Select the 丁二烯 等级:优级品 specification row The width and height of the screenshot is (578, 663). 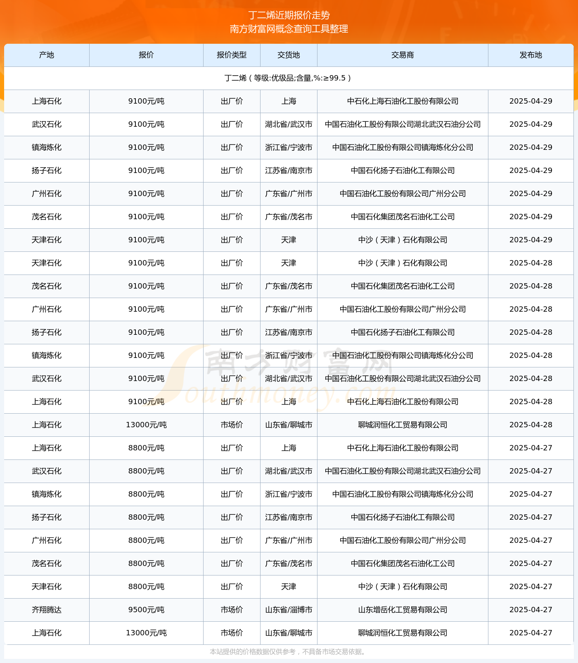(x=289, y=78)
